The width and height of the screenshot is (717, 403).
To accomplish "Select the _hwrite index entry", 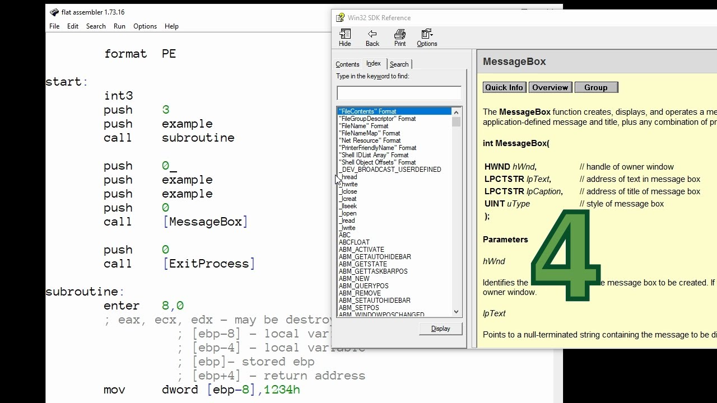I will point(348,184).
